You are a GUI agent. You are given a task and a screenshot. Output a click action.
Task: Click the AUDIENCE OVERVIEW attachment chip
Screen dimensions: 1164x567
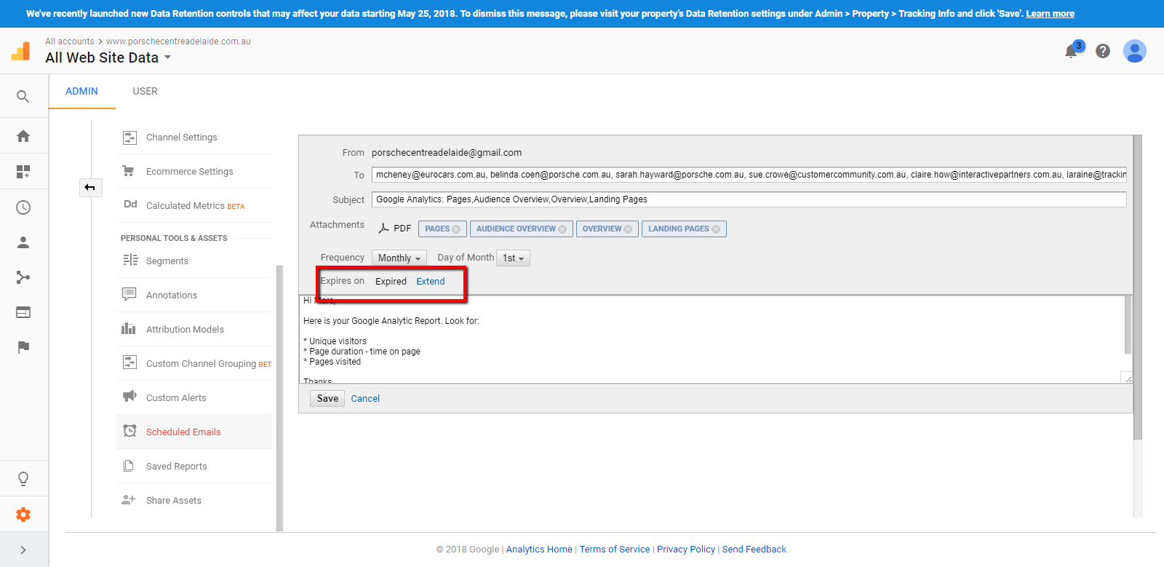[x=522, y=229]
